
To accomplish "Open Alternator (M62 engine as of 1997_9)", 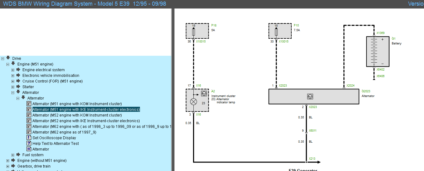I will (64, 132).
